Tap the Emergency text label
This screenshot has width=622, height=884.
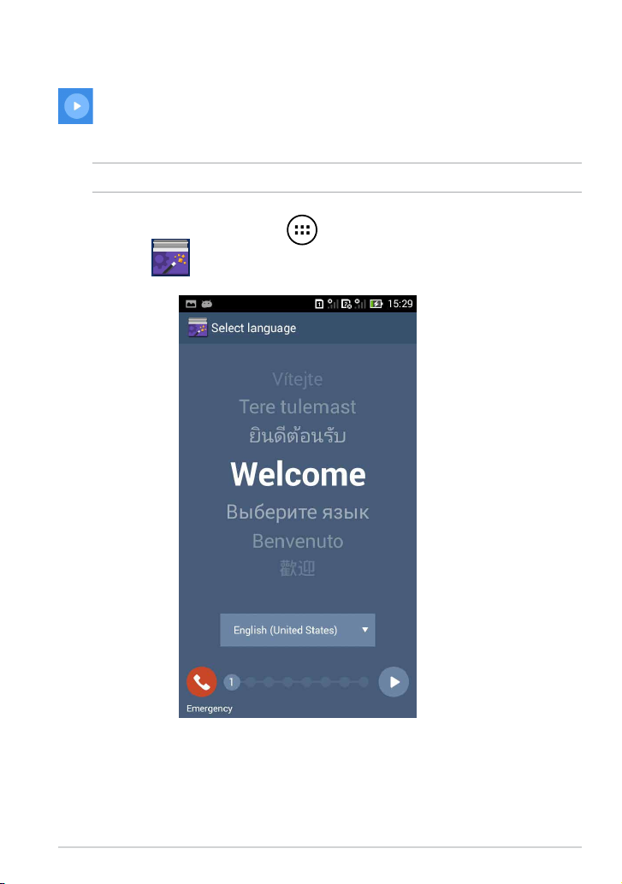(210, 709)
